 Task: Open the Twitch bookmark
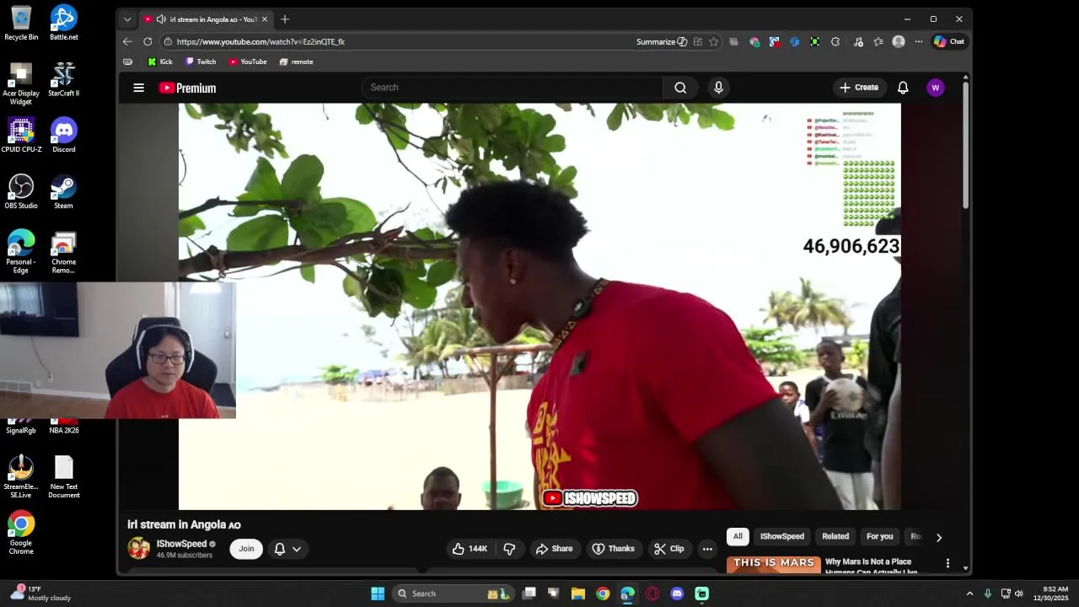pos(201,62)
